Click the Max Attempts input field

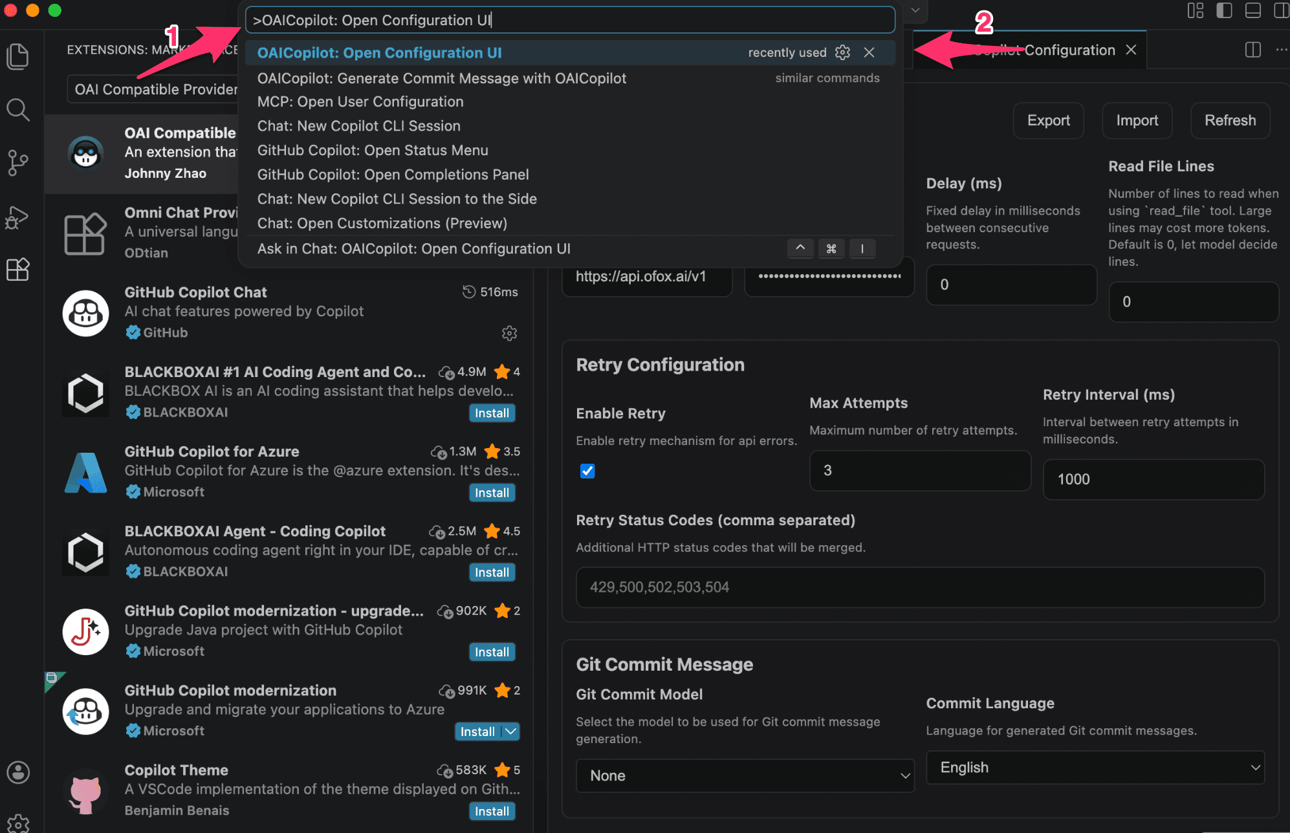coord(919,470)
